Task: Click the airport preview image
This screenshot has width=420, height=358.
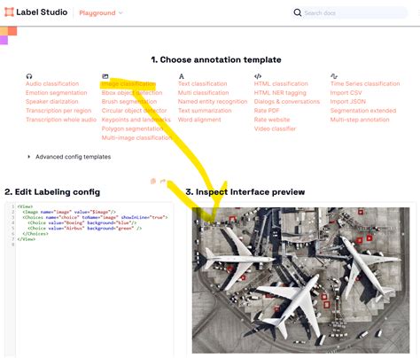Action: coord(300,280)
